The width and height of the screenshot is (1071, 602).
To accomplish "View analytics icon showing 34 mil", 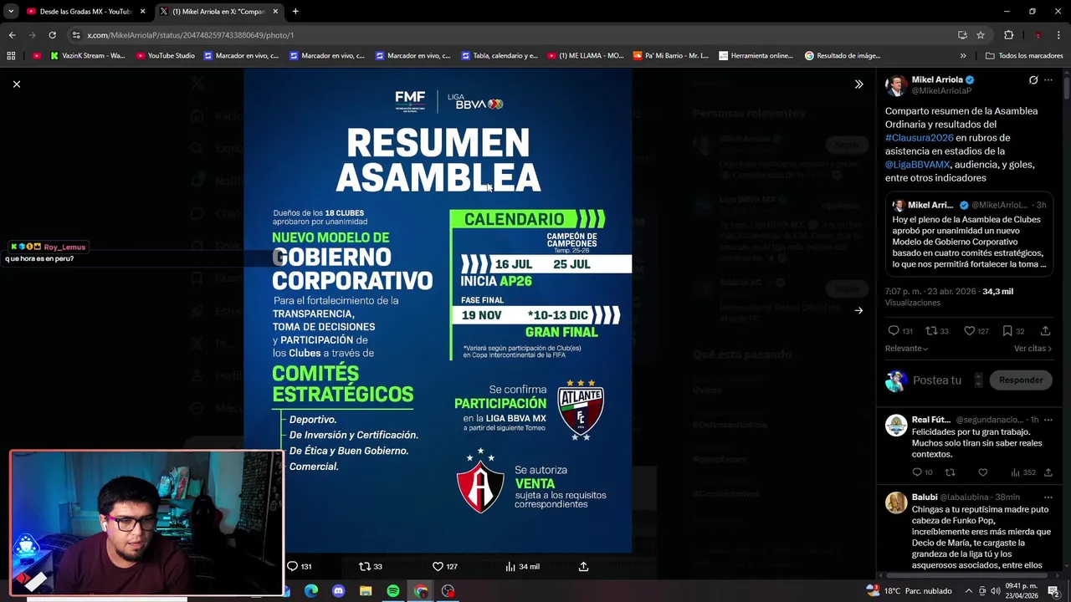I will pos(510,566).
